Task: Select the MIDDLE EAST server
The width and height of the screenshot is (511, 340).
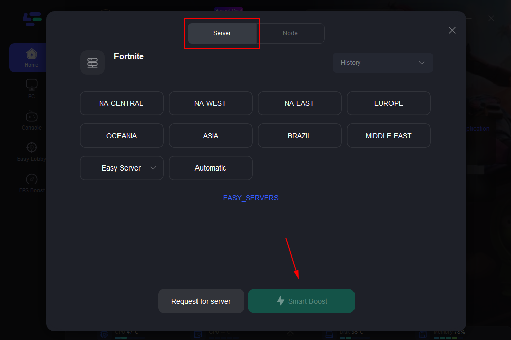Action: pyautogui.click(x=389, y=136)
